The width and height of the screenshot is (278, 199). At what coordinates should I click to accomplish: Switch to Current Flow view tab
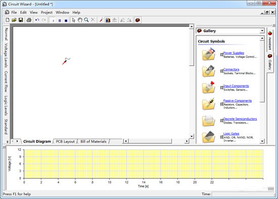(6, 81)
